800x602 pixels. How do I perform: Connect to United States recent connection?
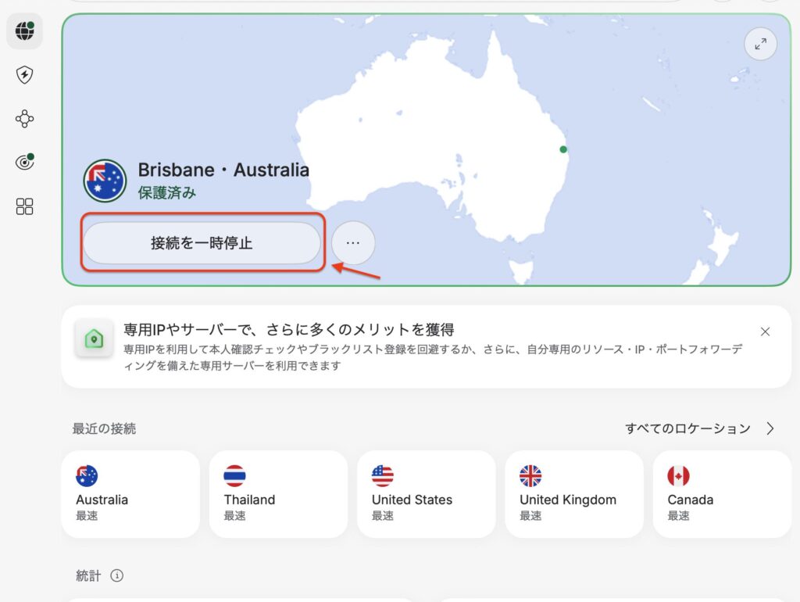click(x=427, y=494)
